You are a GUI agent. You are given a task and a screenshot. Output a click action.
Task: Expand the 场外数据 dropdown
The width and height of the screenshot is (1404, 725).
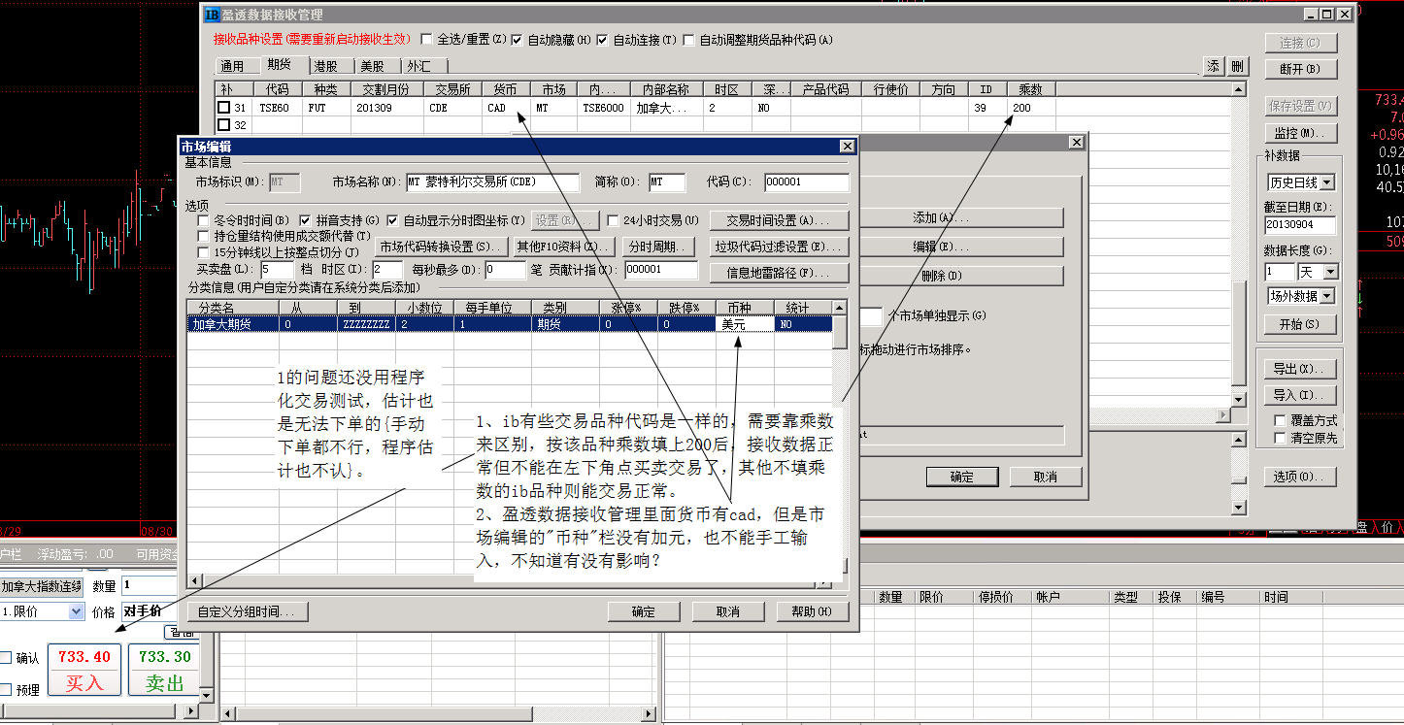pyautogui.click(x=1326, y=296)
